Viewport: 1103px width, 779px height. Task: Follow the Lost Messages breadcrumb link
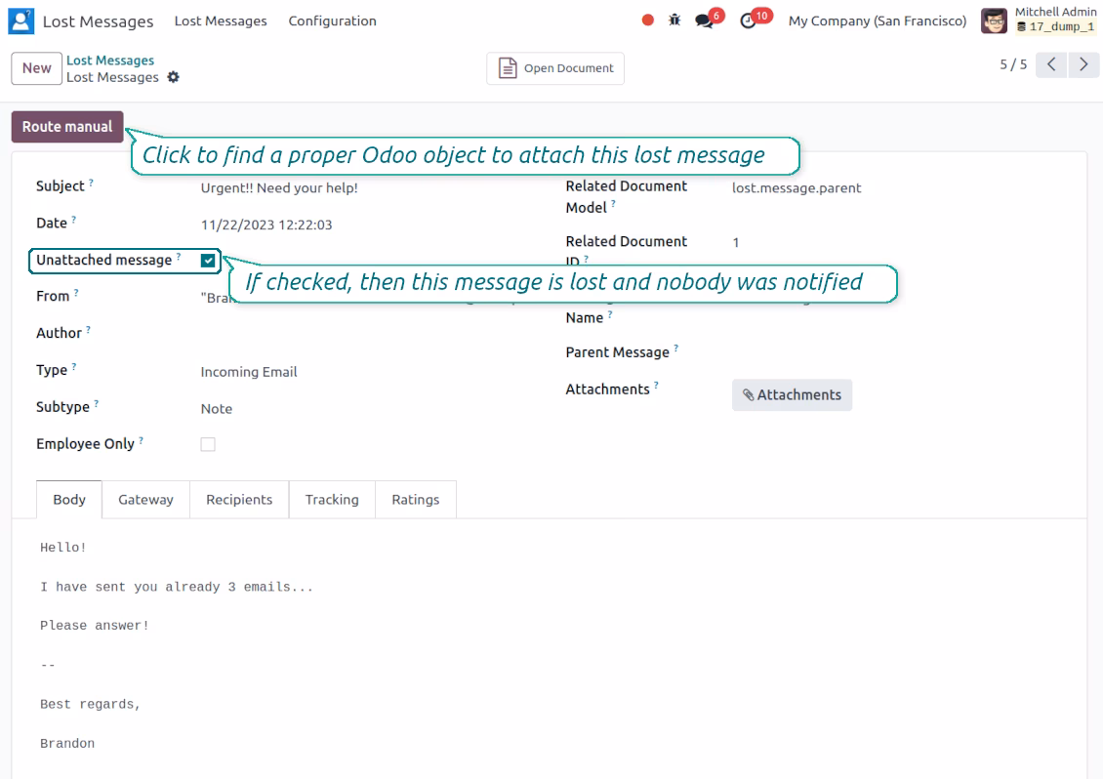[110, 61]
